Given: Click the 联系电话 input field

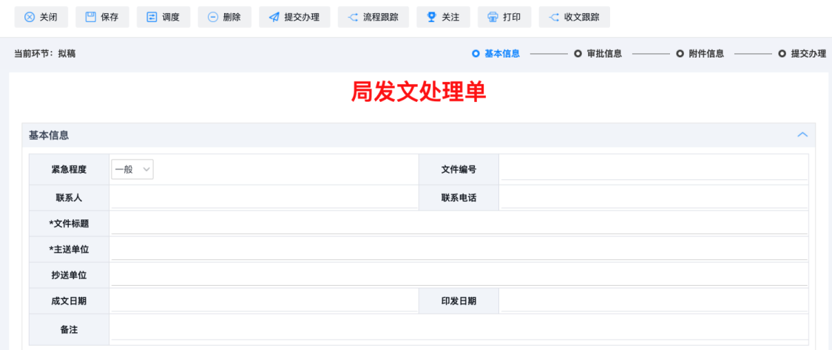Looking at the screenshot, I should point(653,197).
